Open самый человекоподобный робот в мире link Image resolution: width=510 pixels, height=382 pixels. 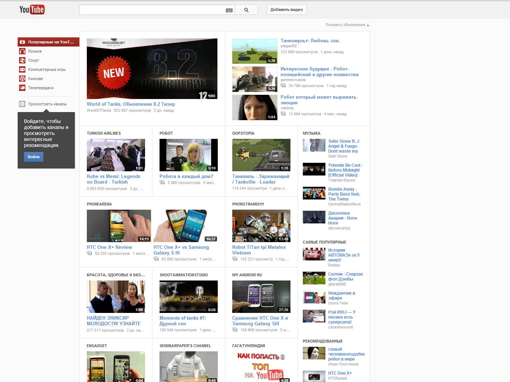346,354
